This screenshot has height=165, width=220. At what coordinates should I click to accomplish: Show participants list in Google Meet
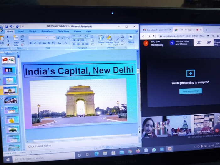pyautogui.click(x=199, y=42)
